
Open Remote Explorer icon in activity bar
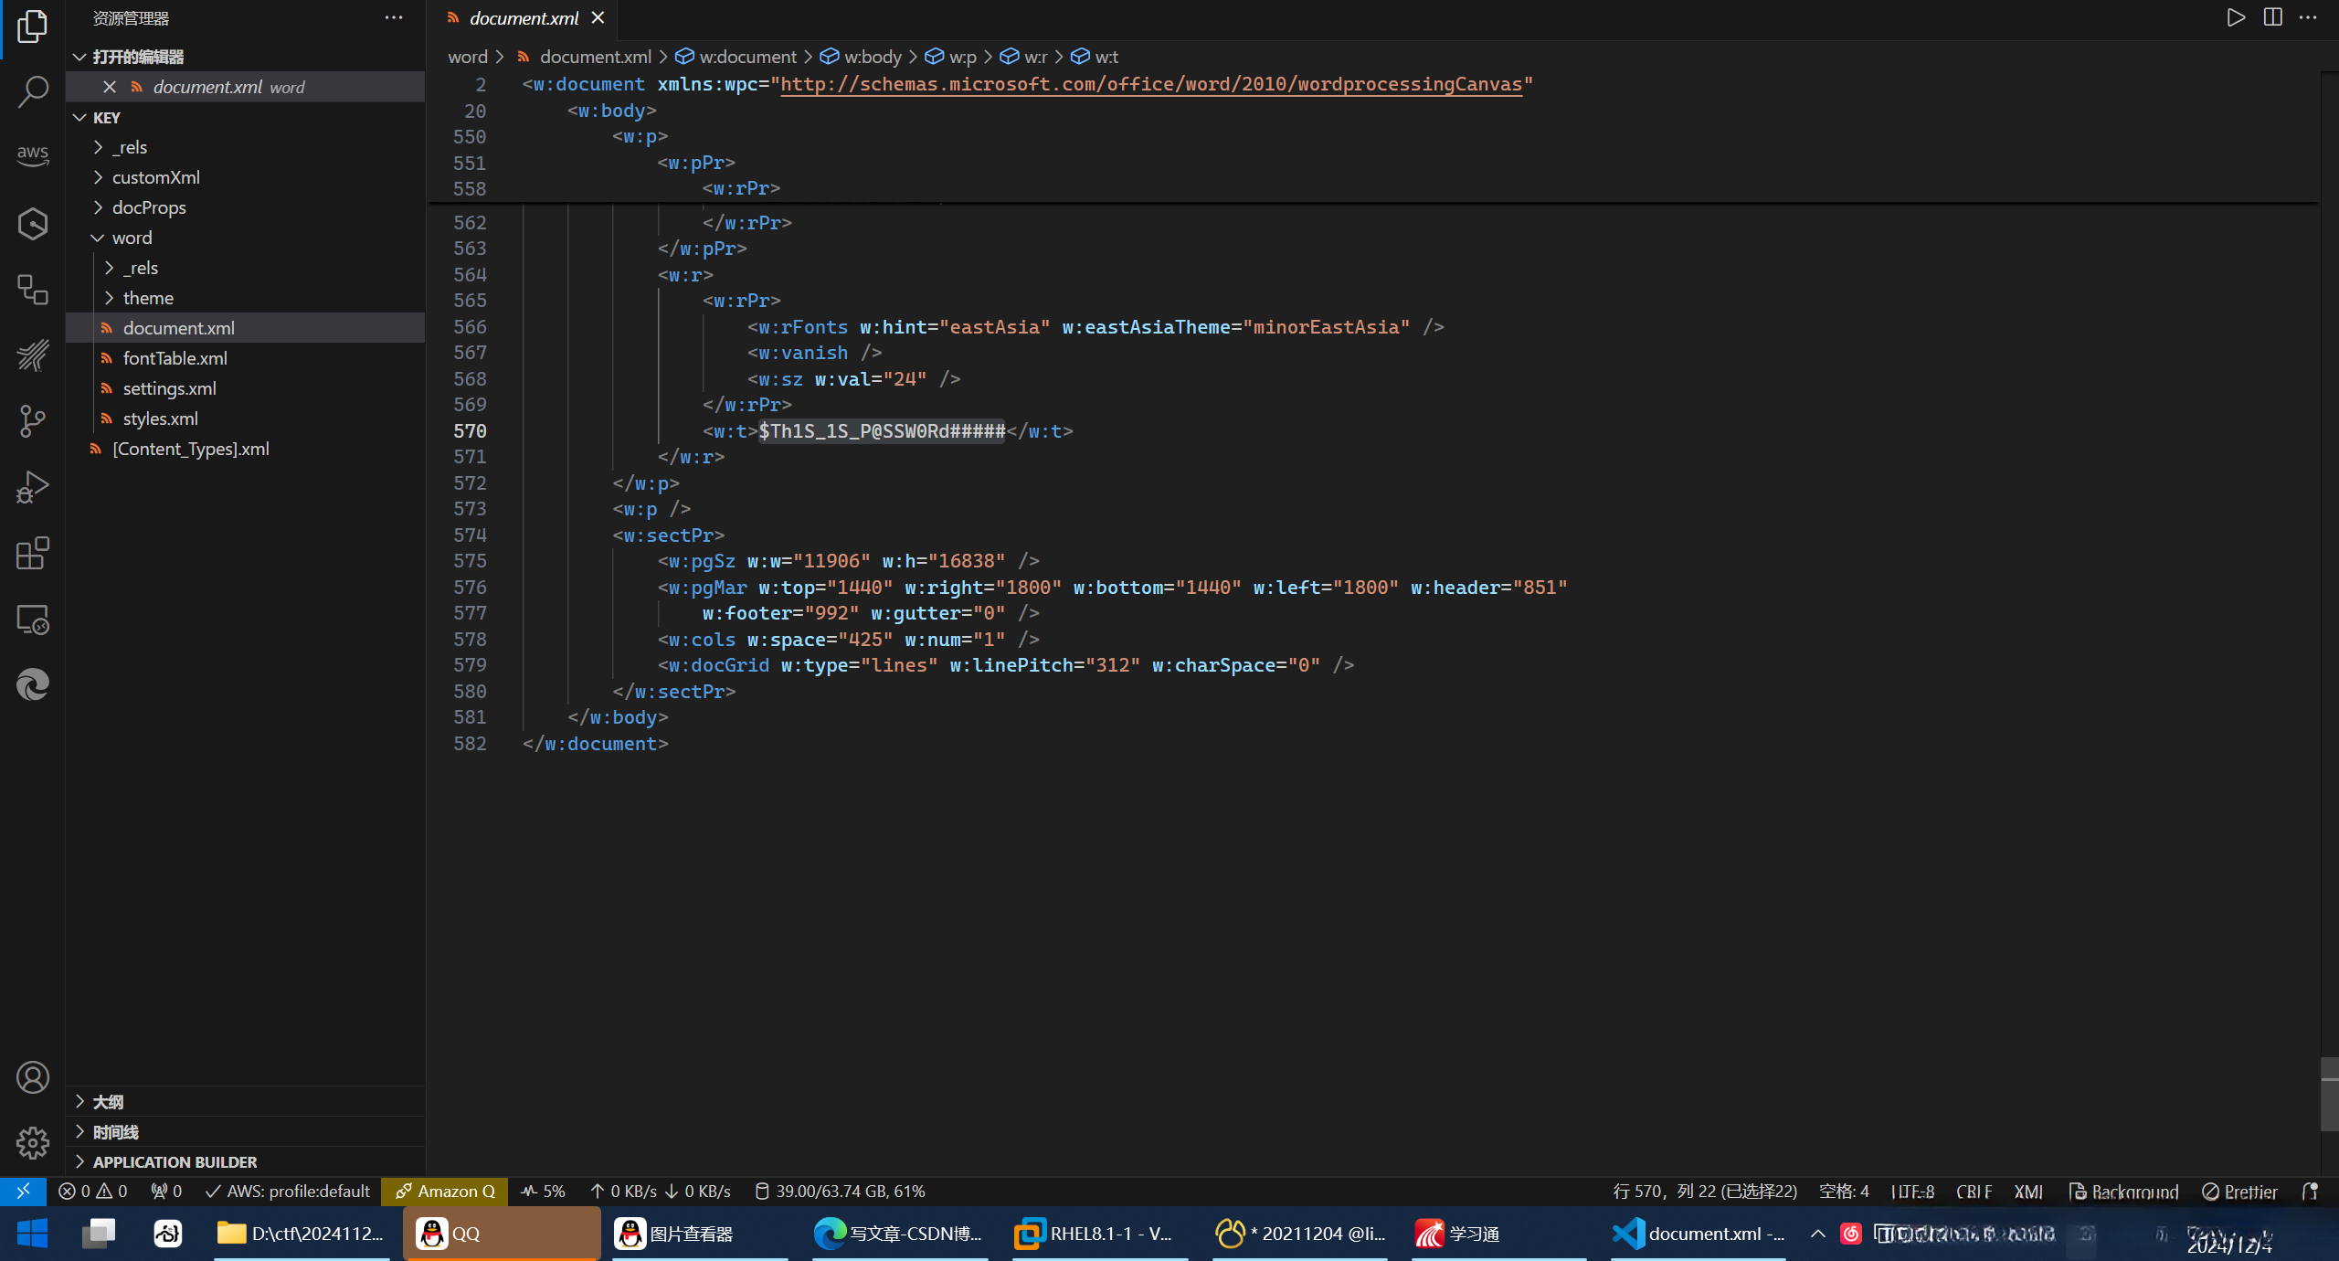(33, 620)
